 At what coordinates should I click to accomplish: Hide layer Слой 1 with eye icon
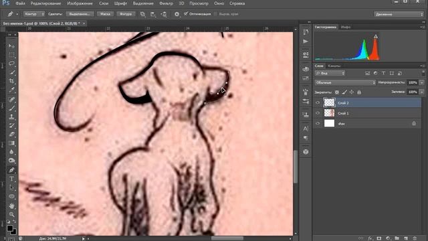[318, 113]
